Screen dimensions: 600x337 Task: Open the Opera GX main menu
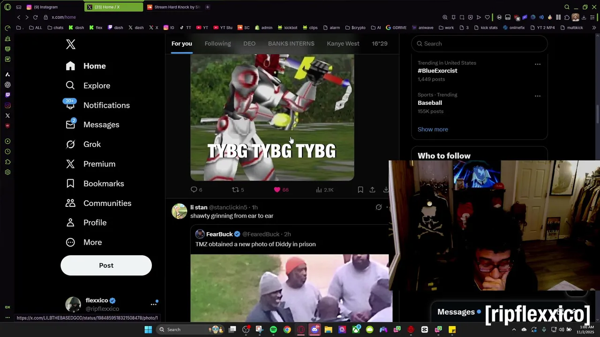[x=7, y=7]
